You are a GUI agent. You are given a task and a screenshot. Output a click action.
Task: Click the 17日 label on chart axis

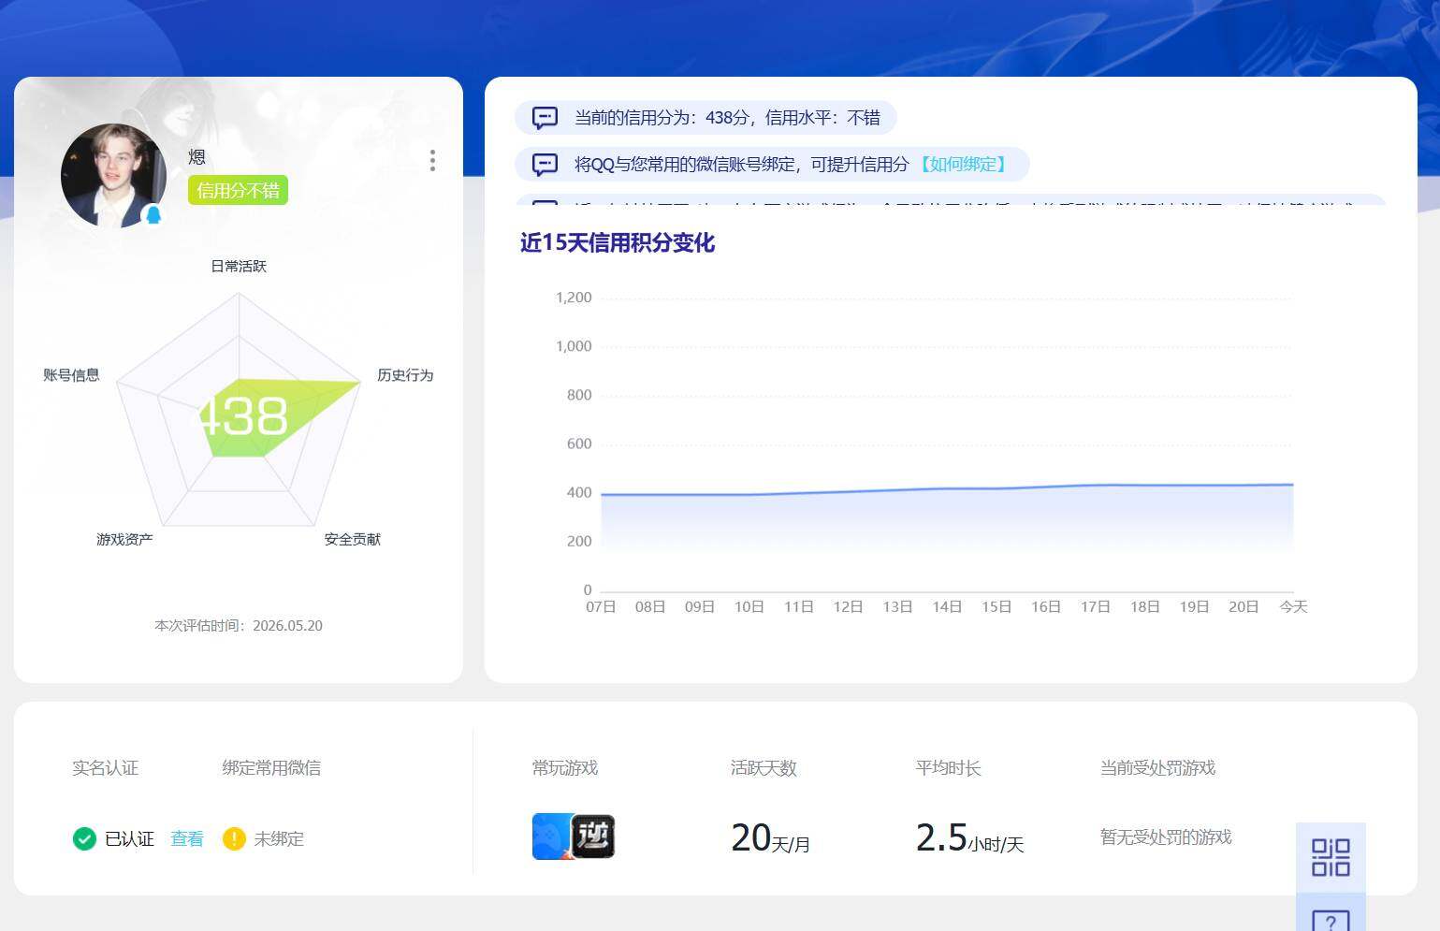coord(1095,607)
